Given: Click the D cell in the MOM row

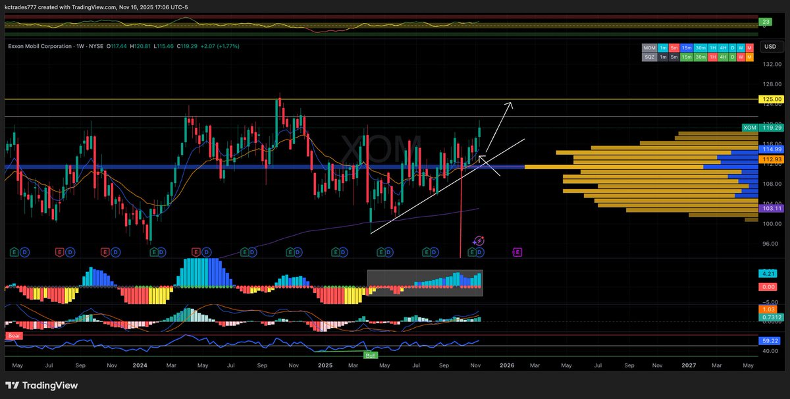Looking at the screenshot, I should (733, 48).
